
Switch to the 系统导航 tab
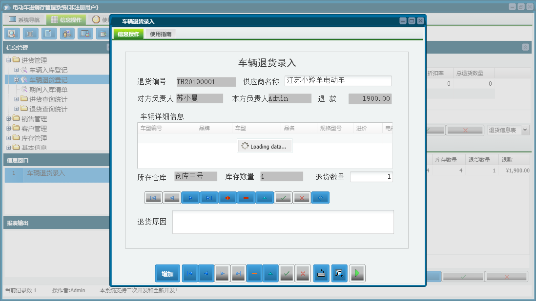[24, 20]
